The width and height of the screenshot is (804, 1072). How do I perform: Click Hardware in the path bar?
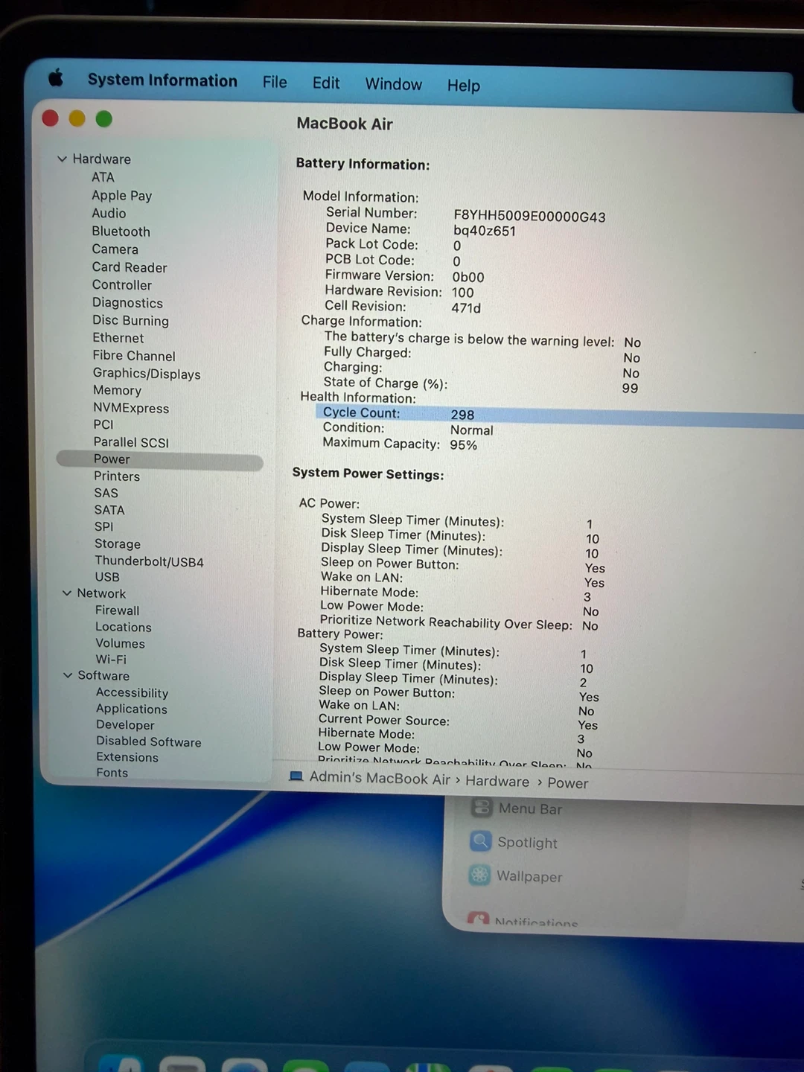[x=497, y=781]
